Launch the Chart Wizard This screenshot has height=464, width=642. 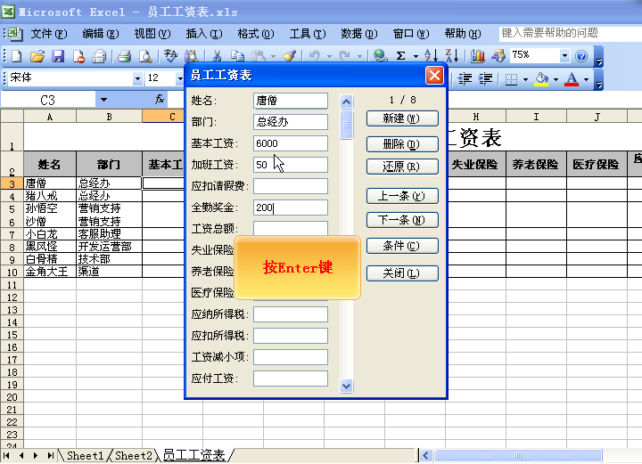477,56
